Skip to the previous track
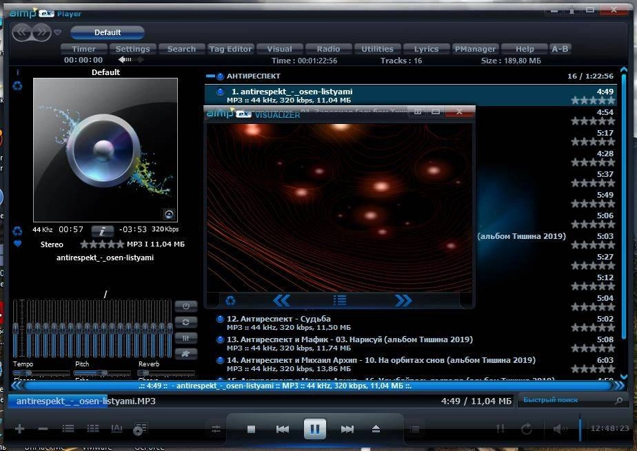The width and height of the screenshot is (637, 451). [283, 429]
